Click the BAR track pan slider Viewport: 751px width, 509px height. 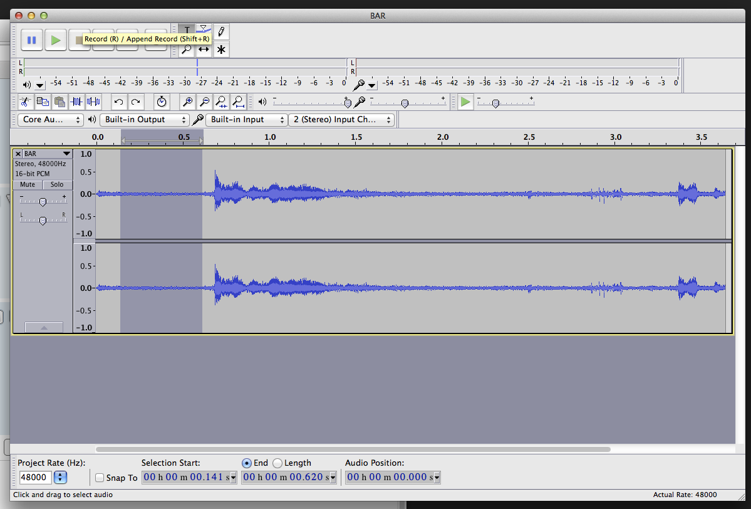[43, 219]
